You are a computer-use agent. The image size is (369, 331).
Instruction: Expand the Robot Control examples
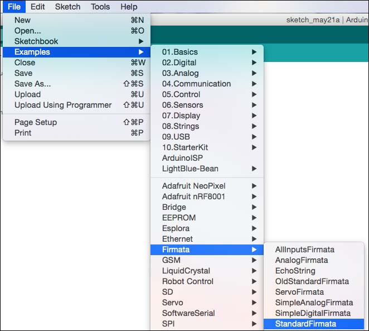click(x=207, y=281)
